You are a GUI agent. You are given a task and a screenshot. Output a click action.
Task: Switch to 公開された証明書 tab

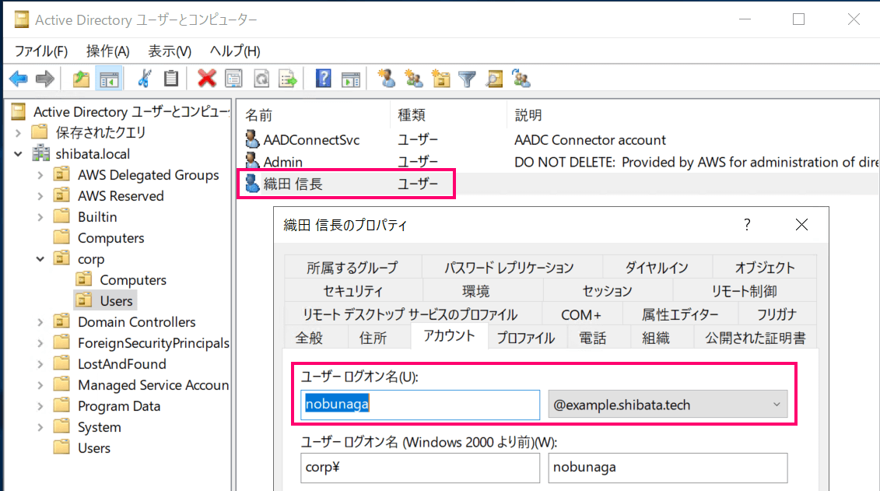[756, 338]
